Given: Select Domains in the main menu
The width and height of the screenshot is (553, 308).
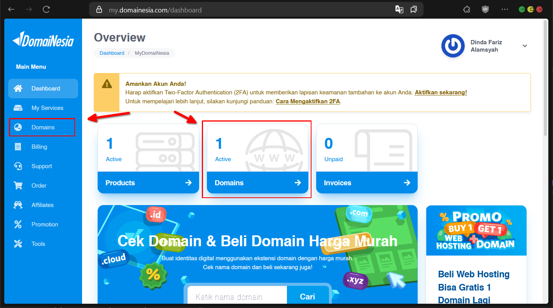Looking at the screenshot, I should [x=43, y=127].
